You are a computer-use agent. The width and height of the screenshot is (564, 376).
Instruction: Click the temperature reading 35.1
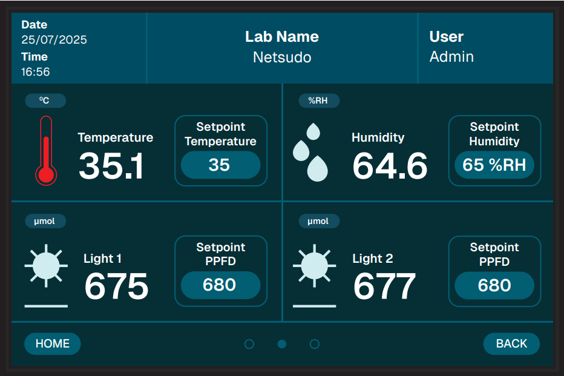coord(111,166)
